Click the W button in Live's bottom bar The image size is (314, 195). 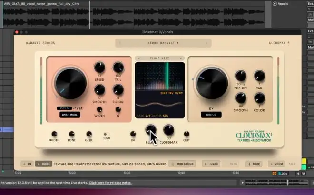304,174
